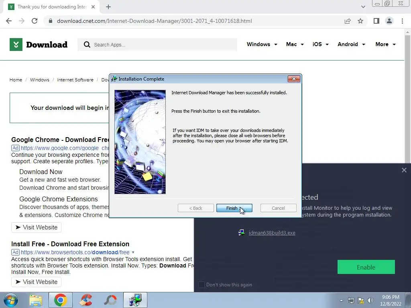411x308 pixels.
Task: Click the idman638build3.exe file link
Action: tap(272, 233)
